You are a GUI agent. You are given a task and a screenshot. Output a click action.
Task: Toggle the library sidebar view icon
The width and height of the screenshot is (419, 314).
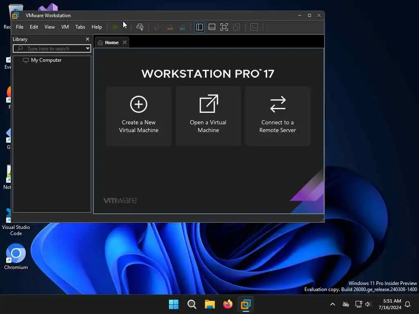tap(200, 27)
